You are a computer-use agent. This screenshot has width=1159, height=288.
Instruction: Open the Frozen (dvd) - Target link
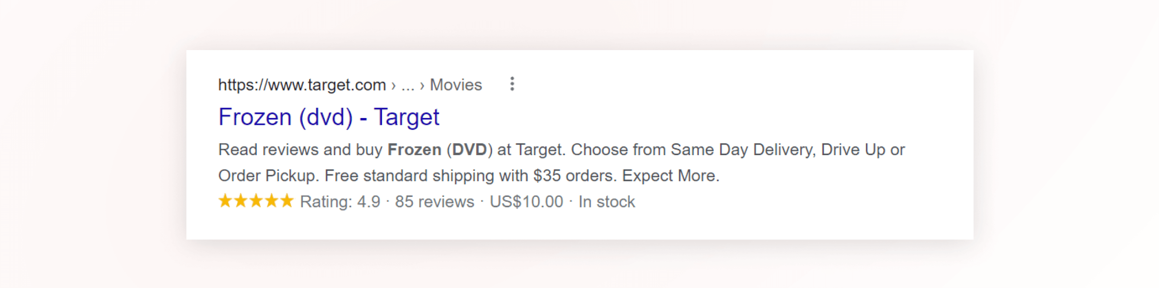click(328, 117)
